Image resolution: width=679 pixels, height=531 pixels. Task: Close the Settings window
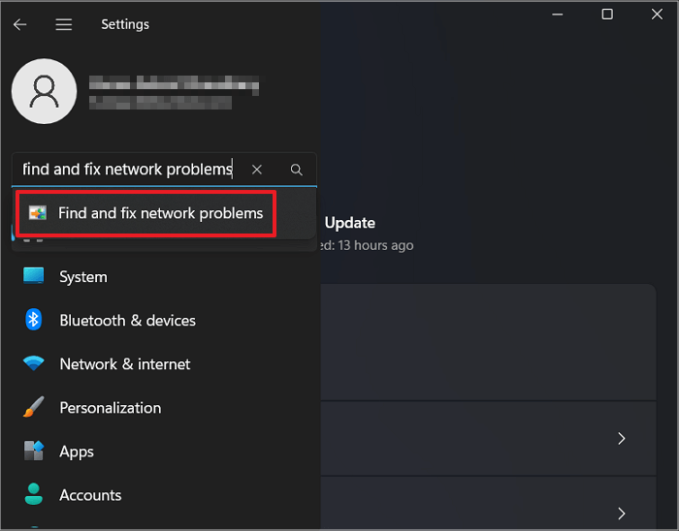coord(655,15)
